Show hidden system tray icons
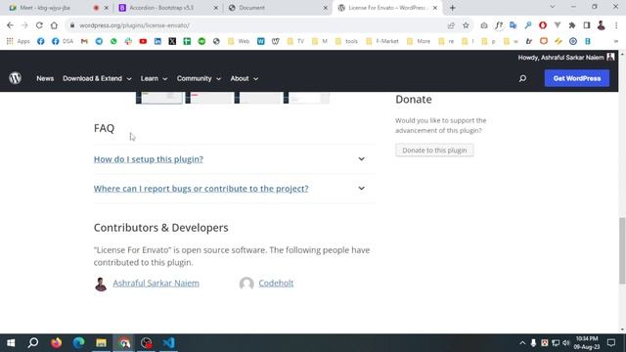 pos(522,343)
